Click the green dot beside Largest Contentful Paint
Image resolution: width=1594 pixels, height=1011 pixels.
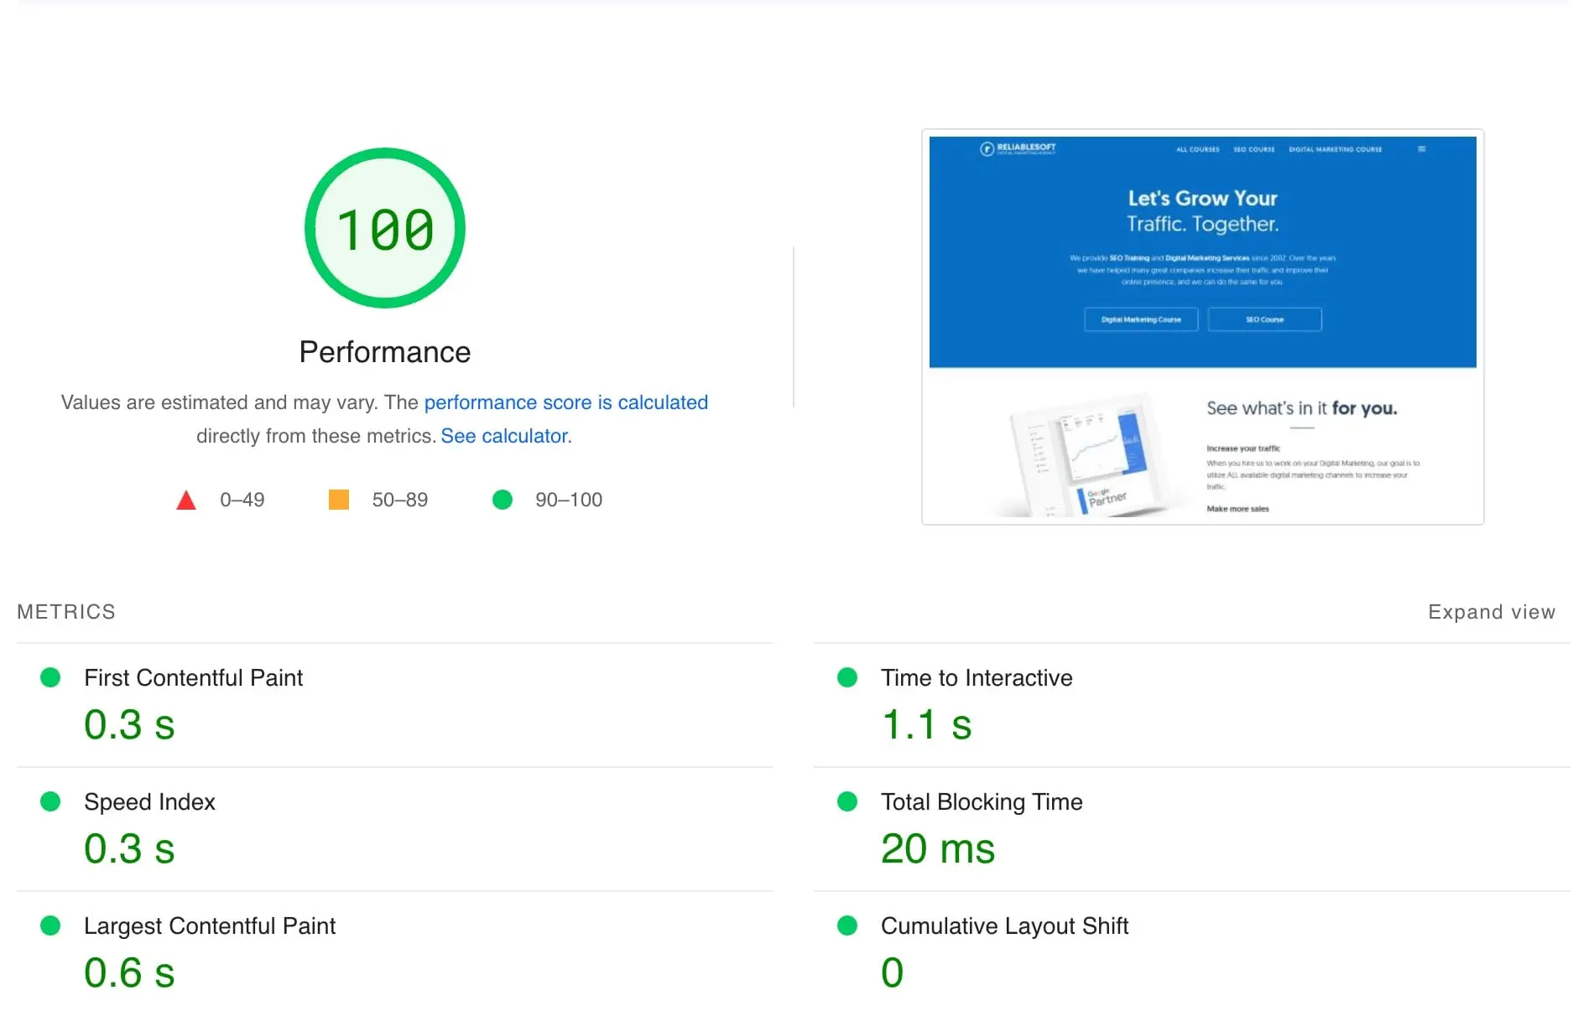click(x=50, y=925)
